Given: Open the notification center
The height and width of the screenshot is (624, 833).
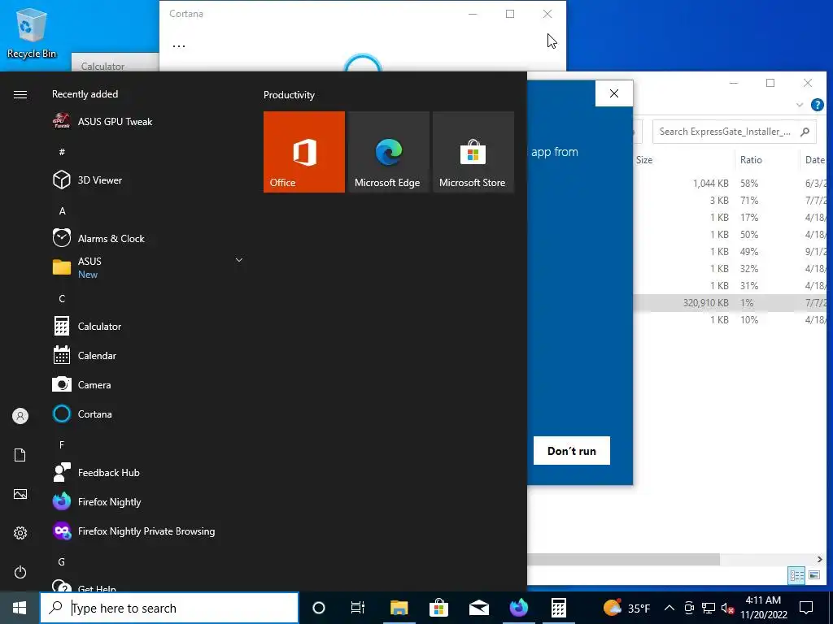Looking at the screenshot, I should (806, 608).
